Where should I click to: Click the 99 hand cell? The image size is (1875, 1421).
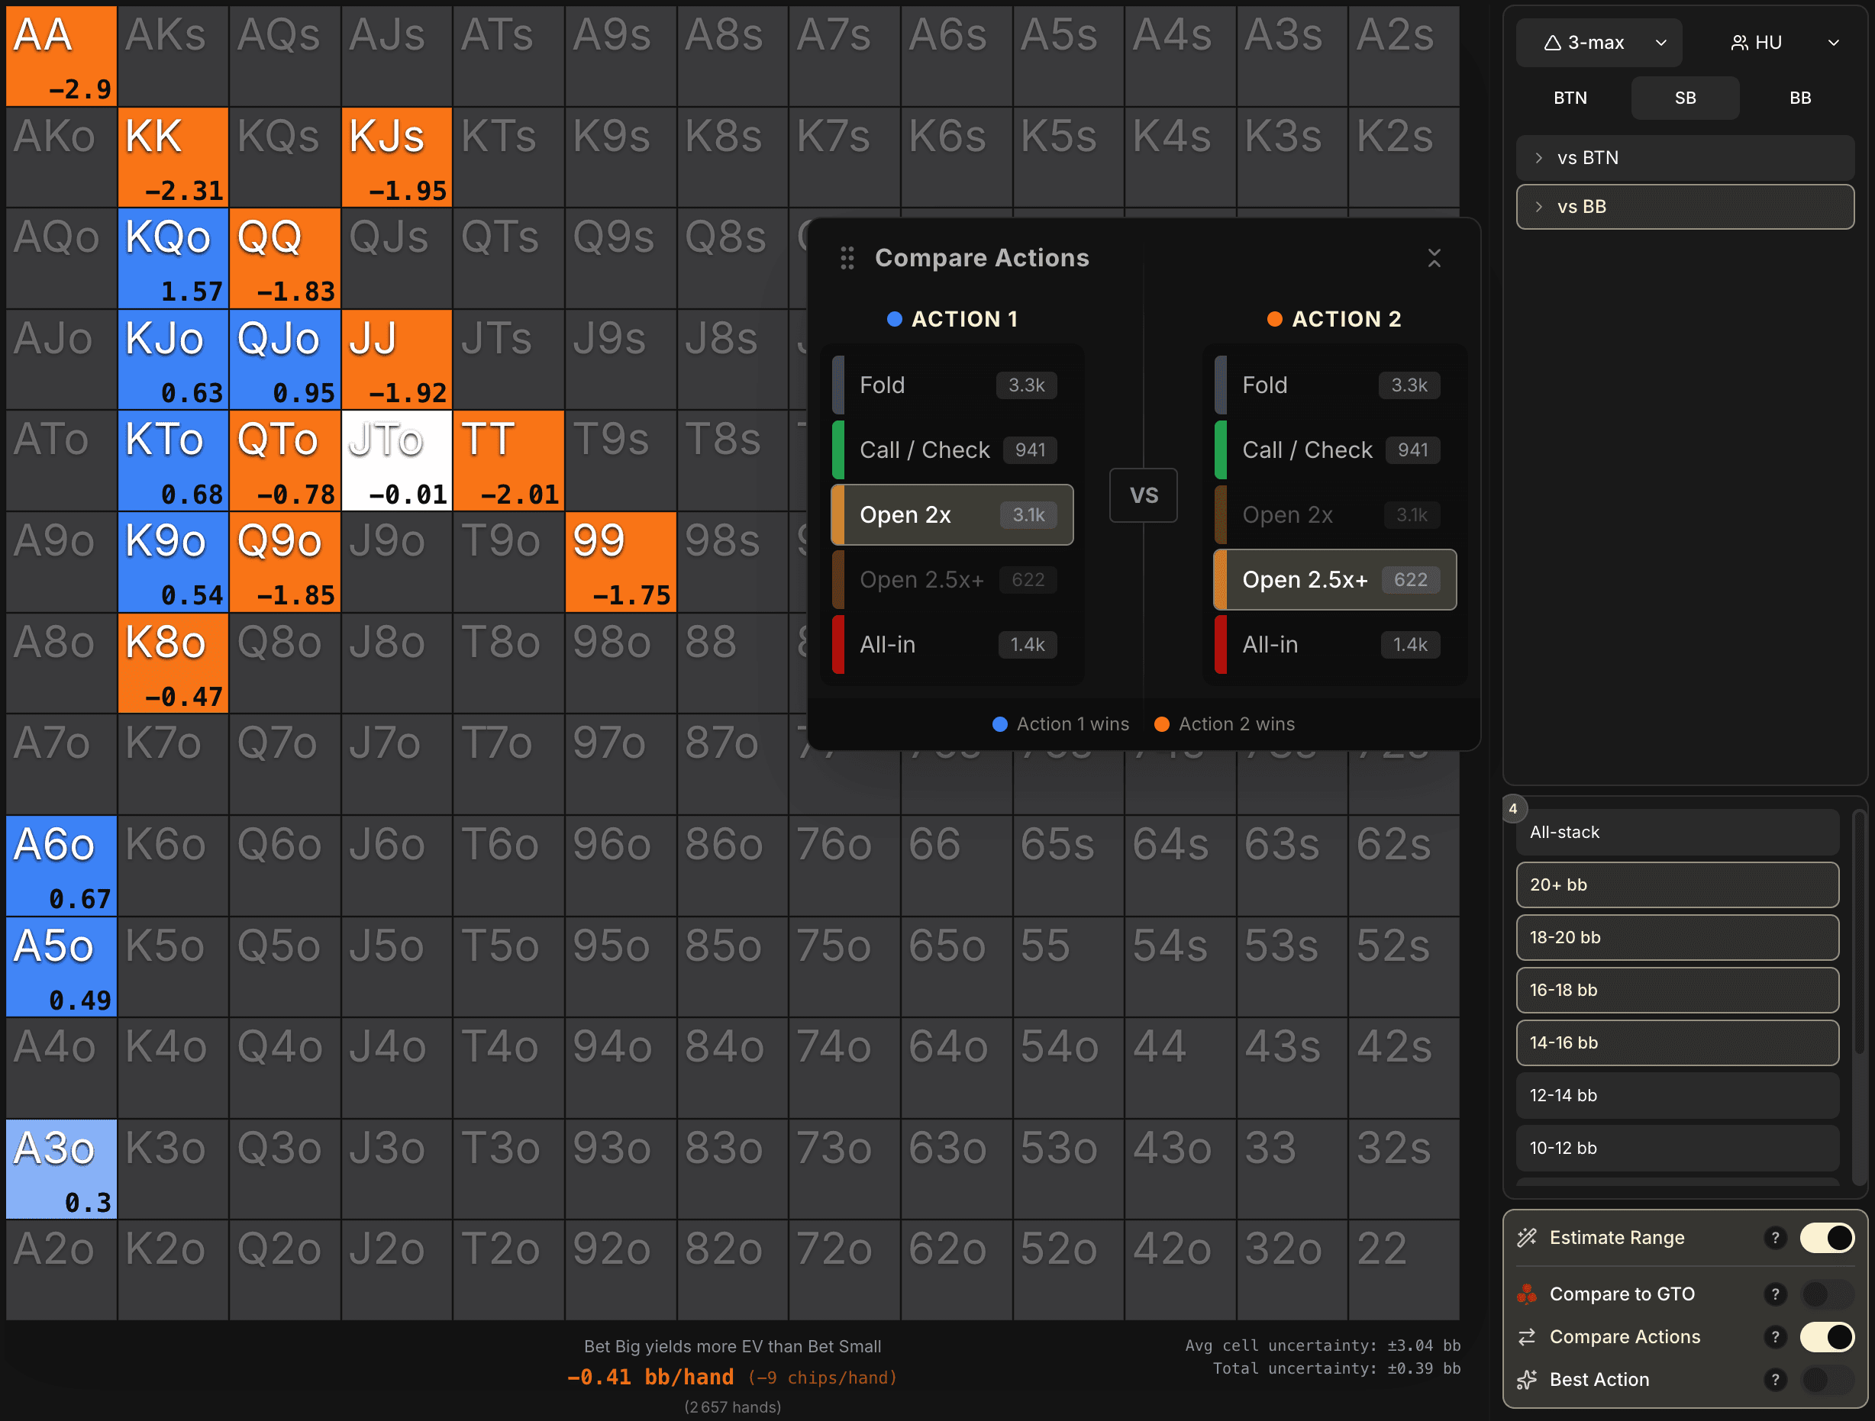621,562
